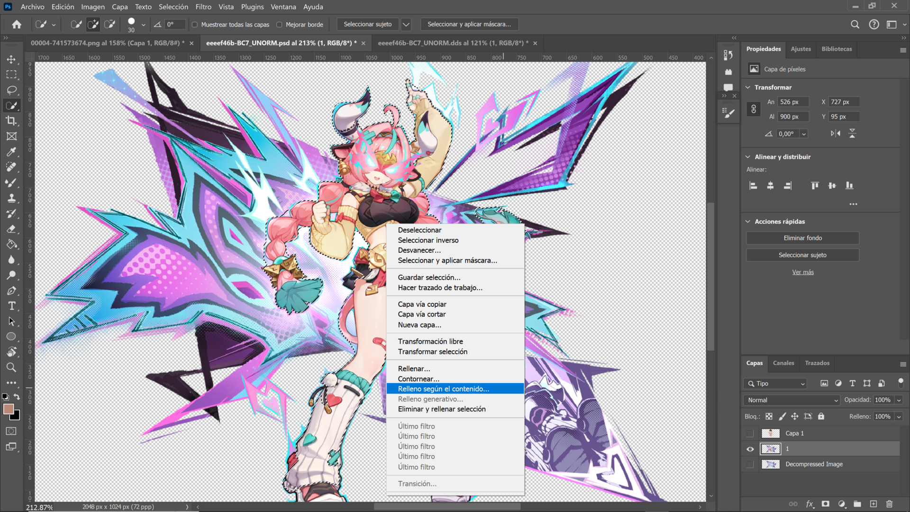This screenshot has height=512, width=910.
Task: Switch to the Ajustes tab
Action: tap(801, 49)
